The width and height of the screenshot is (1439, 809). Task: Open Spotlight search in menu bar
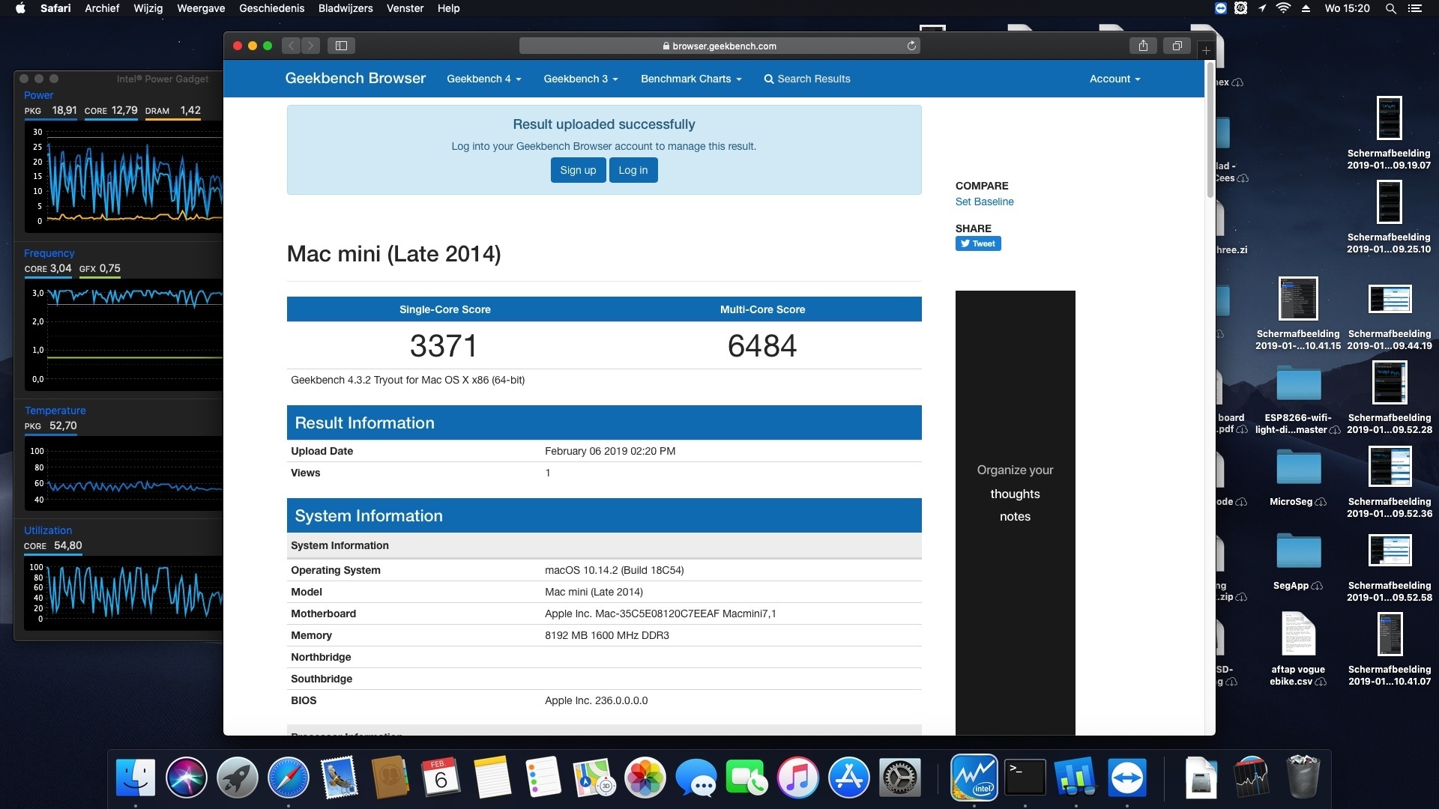[x=1390, y=8]
